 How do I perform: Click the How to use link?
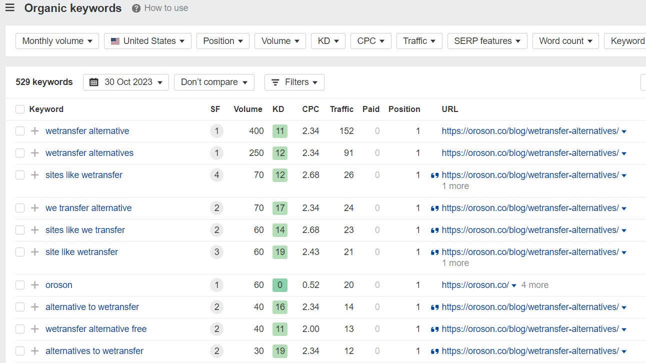[x=166, y=8]
